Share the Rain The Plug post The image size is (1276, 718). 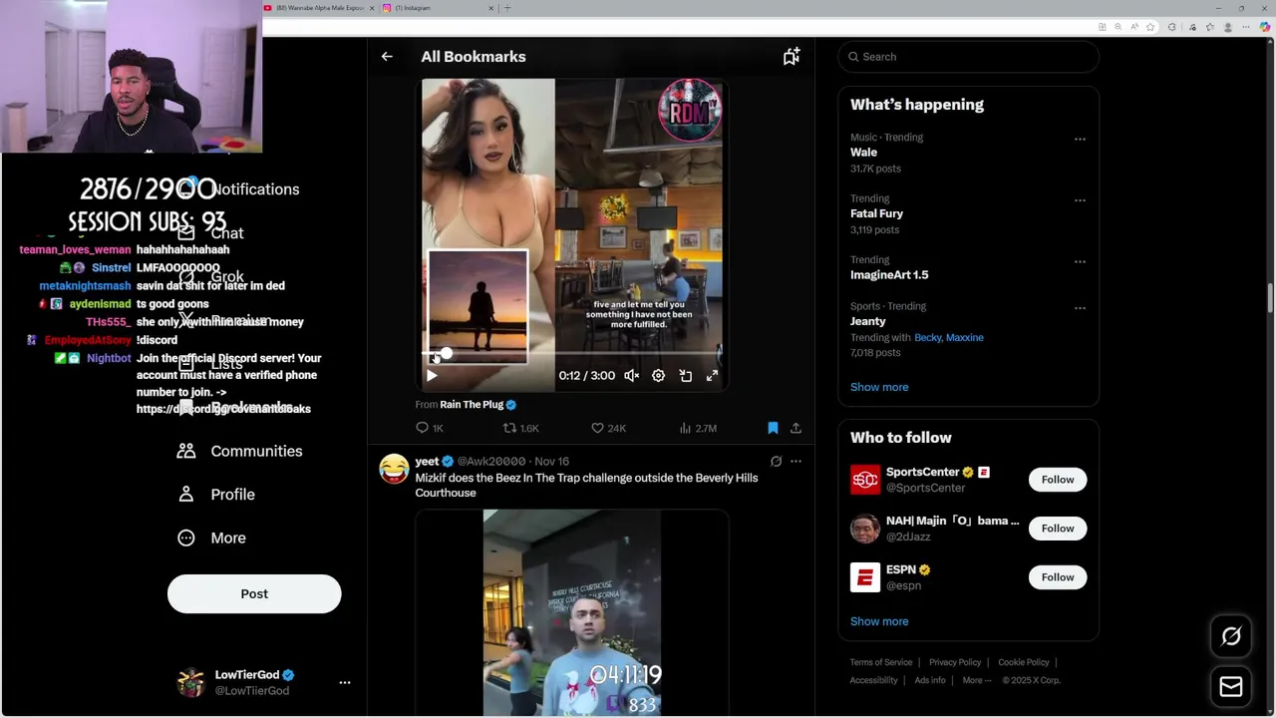(x=796, y=428)
